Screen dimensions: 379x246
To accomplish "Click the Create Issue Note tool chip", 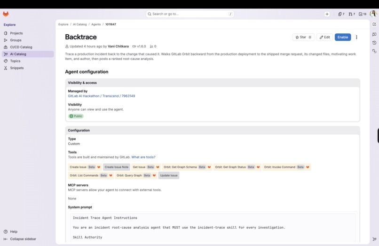I will (117, 167).
